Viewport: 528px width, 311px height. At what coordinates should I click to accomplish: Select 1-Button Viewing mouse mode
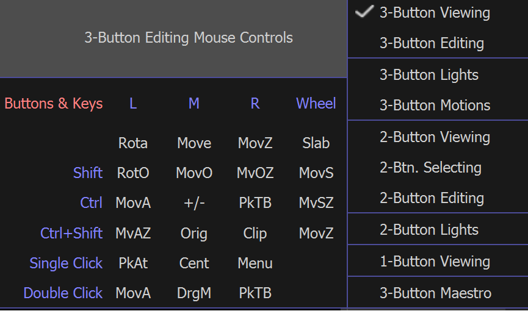tap(435, 262)
